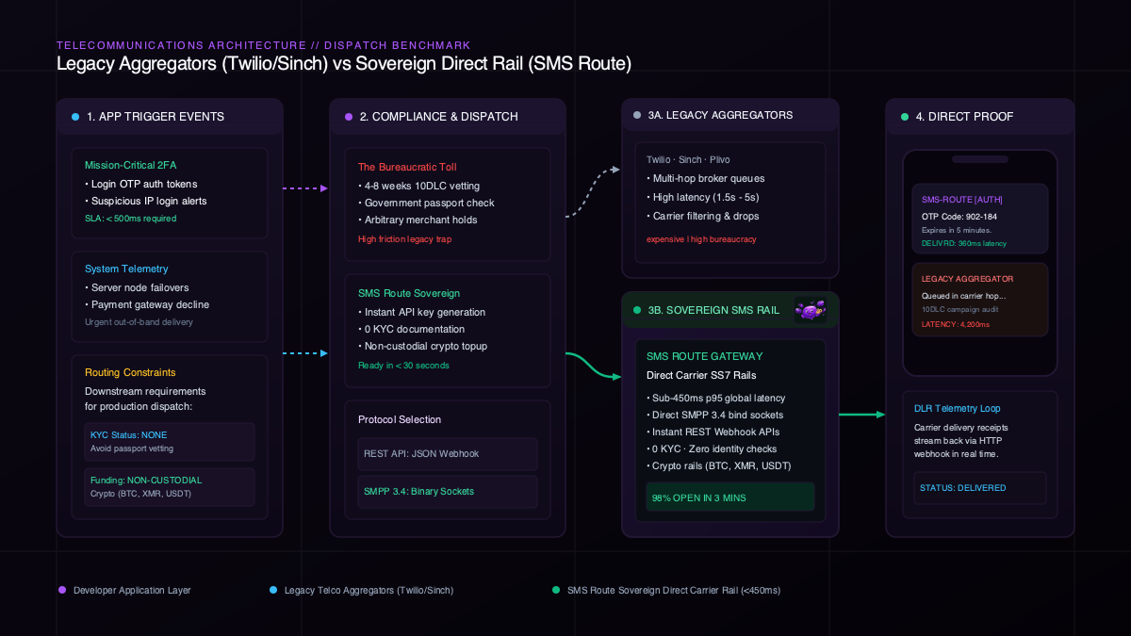Click 'Non-custodial crypto topup' bullet
Viewport: 1131px width, 636px height.
click(x=422, y=347)
